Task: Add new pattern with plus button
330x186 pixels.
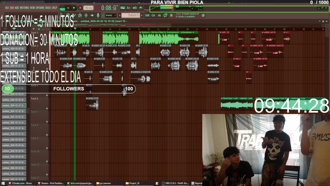Action: (142, 15)
